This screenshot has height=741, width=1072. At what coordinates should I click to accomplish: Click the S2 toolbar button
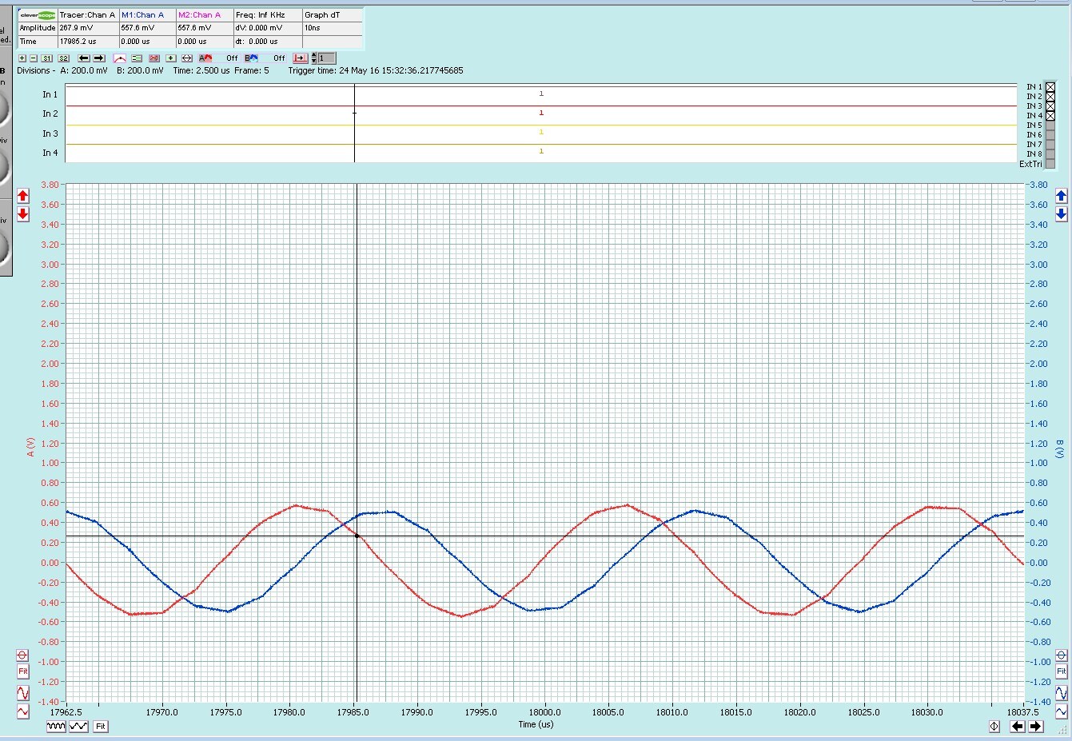64,58
